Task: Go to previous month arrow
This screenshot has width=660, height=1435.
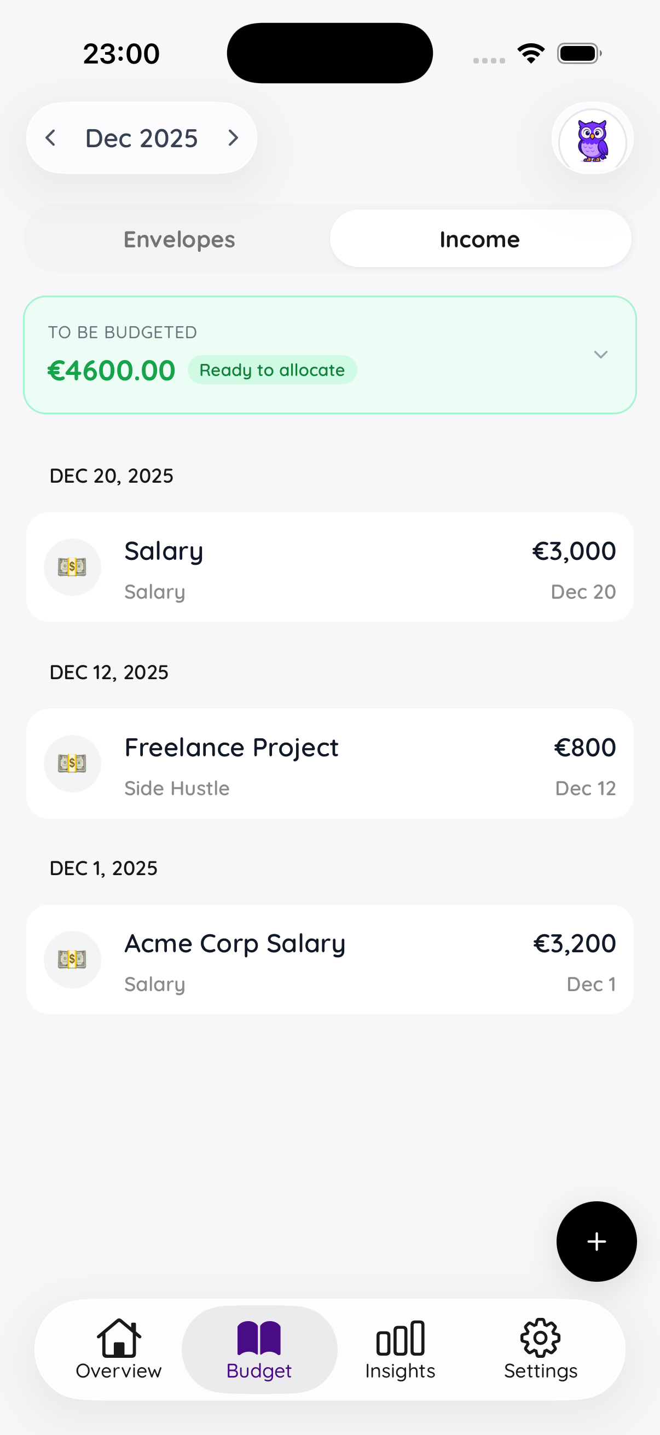Action: point(51,138)
